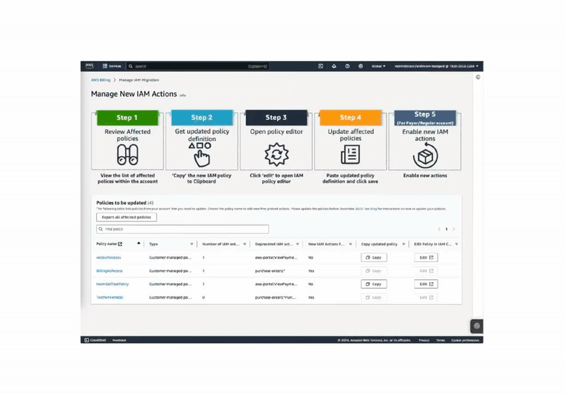565x393 pixels.
Task: Open the CloudShell terminal icon in the top bar
Action: (321, 66)
